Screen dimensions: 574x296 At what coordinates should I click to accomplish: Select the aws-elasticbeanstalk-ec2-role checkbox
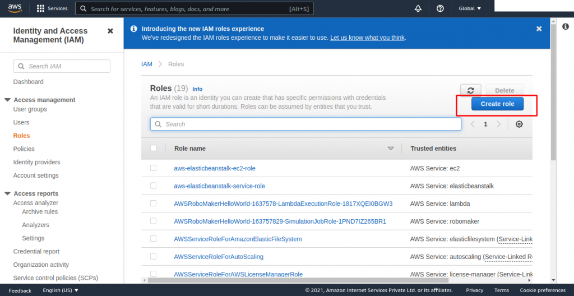click(154, 168)
